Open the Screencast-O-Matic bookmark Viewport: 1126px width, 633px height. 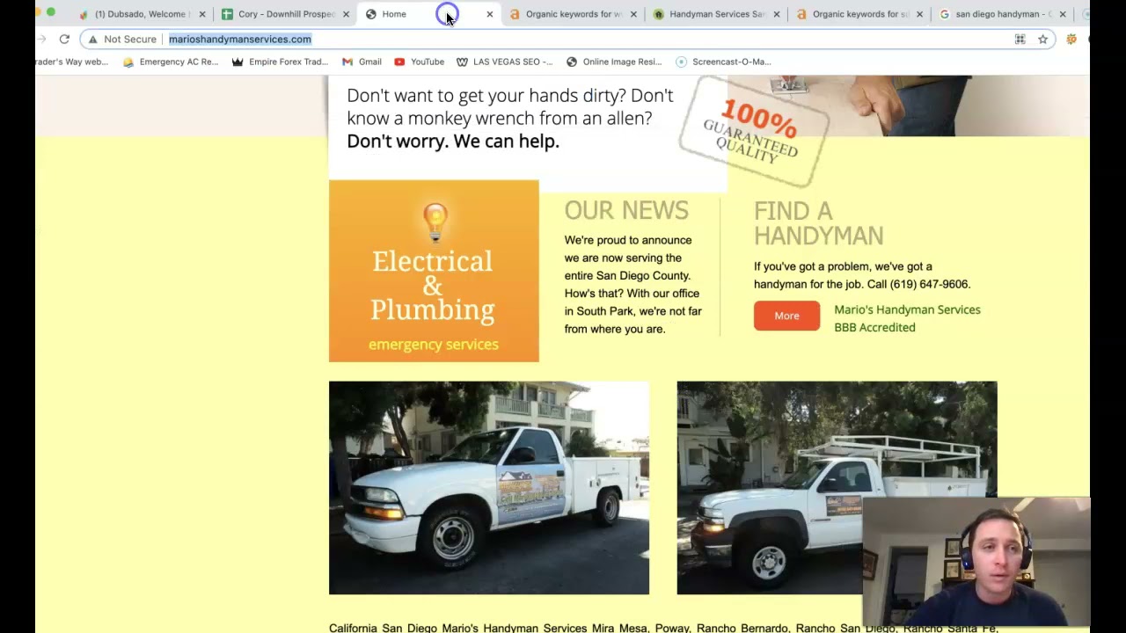[723, 62]
